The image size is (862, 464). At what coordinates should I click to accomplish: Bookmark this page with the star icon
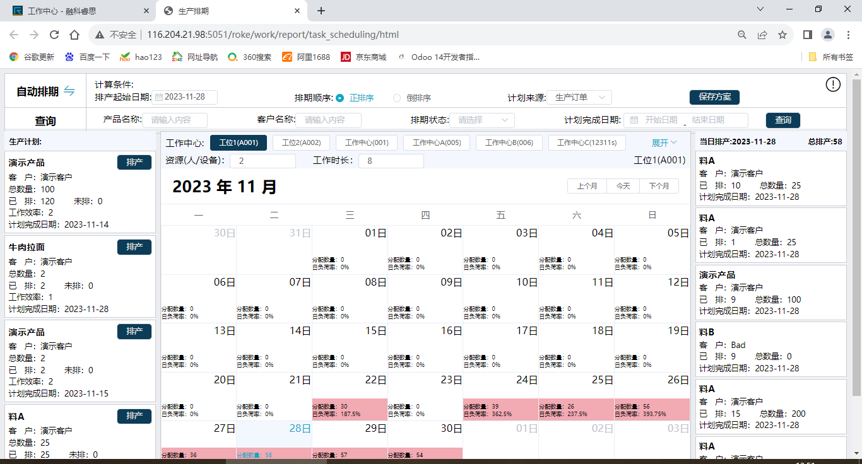(x=782, y=35)
